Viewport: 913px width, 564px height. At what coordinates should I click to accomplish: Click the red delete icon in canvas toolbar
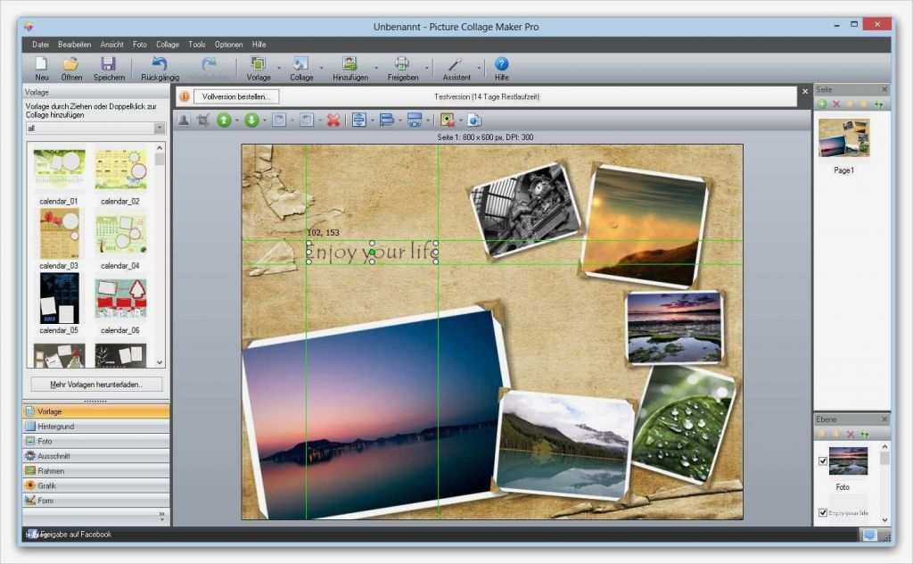[333, 120]
